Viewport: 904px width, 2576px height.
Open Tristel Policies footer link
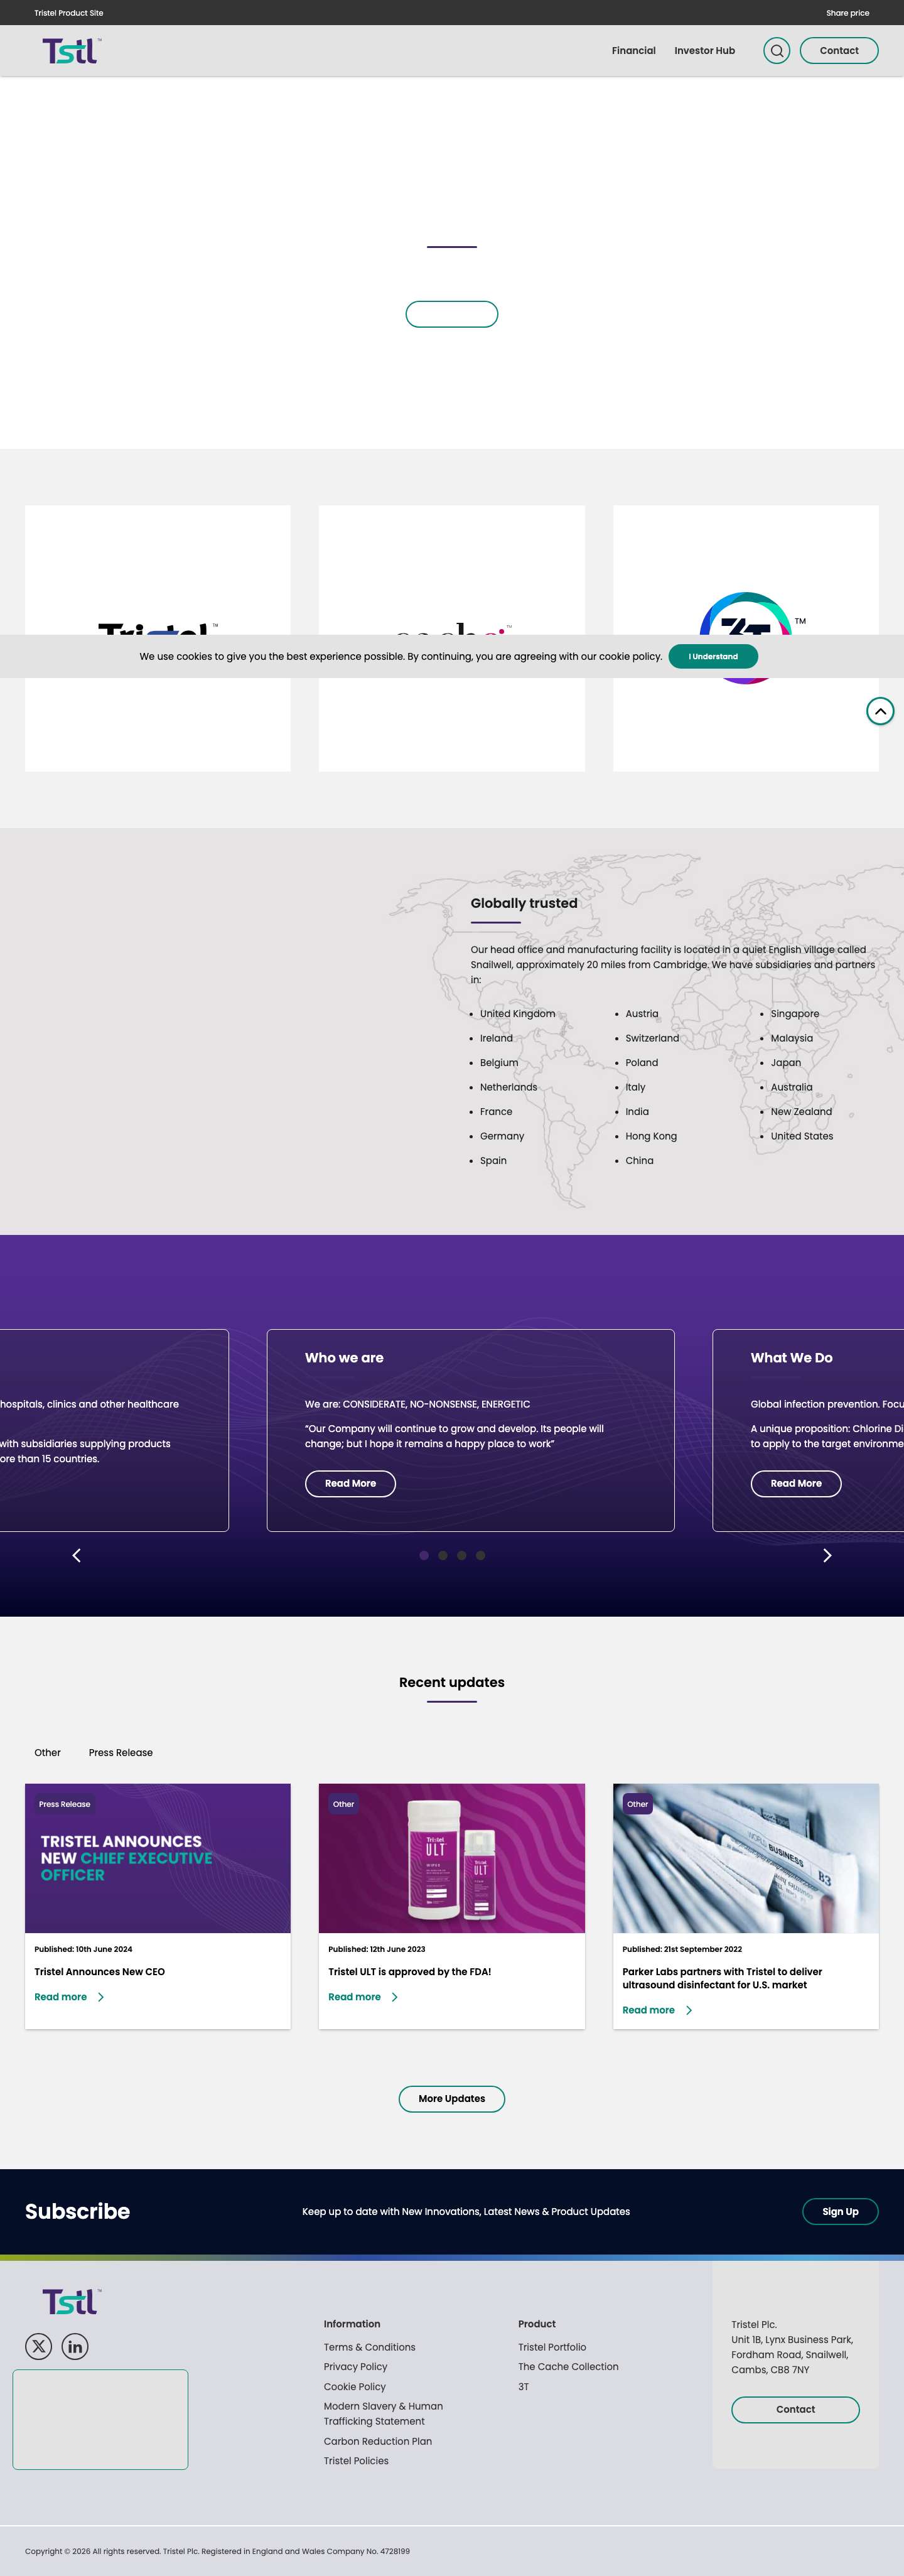pos(356,2461)
